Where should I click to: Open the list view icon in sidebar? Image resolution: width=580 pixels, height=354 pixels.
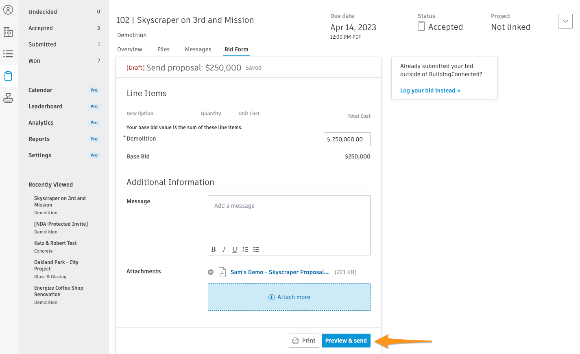[x=8, y=54]
